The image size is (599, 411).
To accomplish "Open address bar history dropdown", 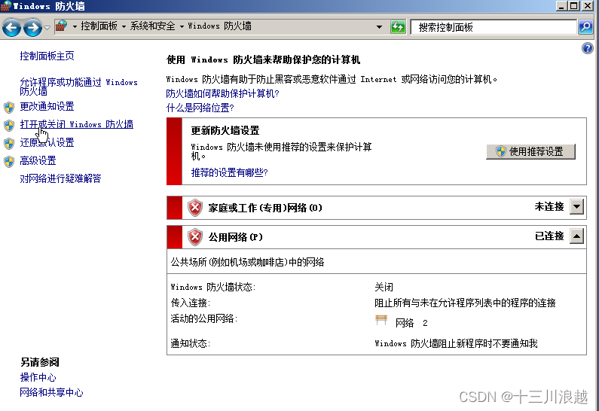I will (379, 26).
